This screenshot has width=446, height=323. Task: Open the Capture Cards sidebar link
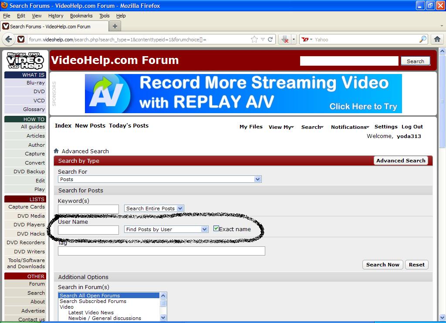pos(27,207)
